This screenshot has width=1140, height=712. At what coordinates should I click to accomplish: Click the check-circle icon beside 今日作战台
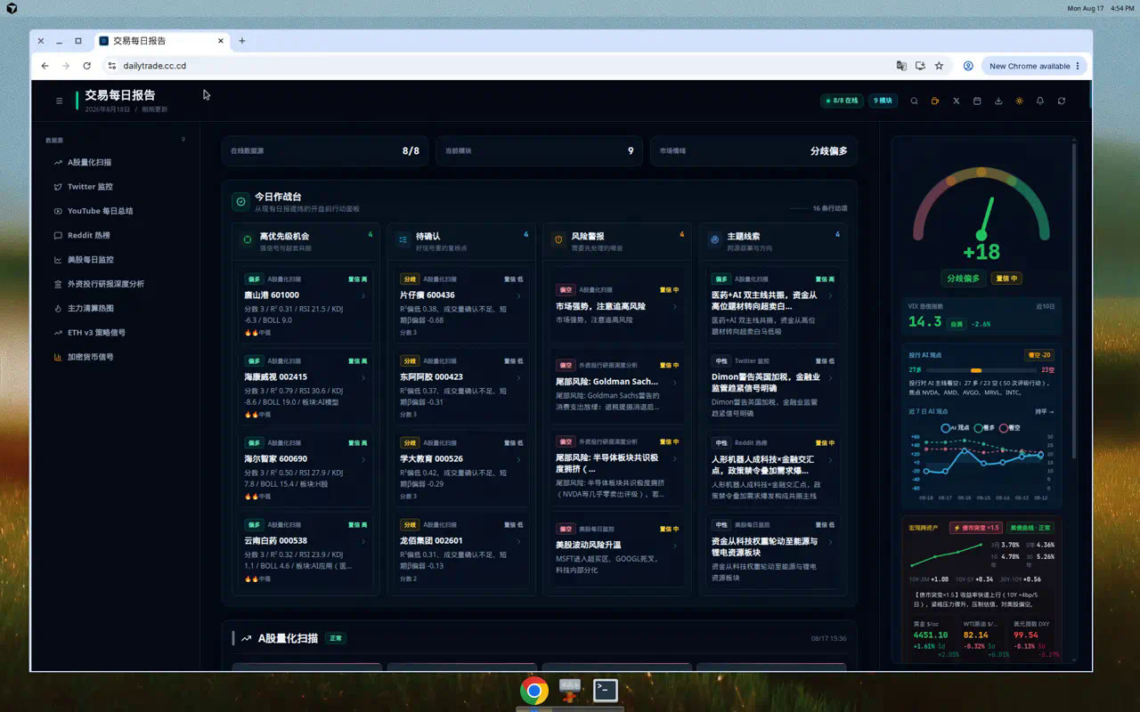coord(240,202)
